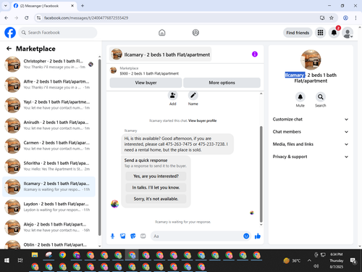The image size is (362, 272).
Task: Click the View buyer button
Action: (x=146, y=83)
